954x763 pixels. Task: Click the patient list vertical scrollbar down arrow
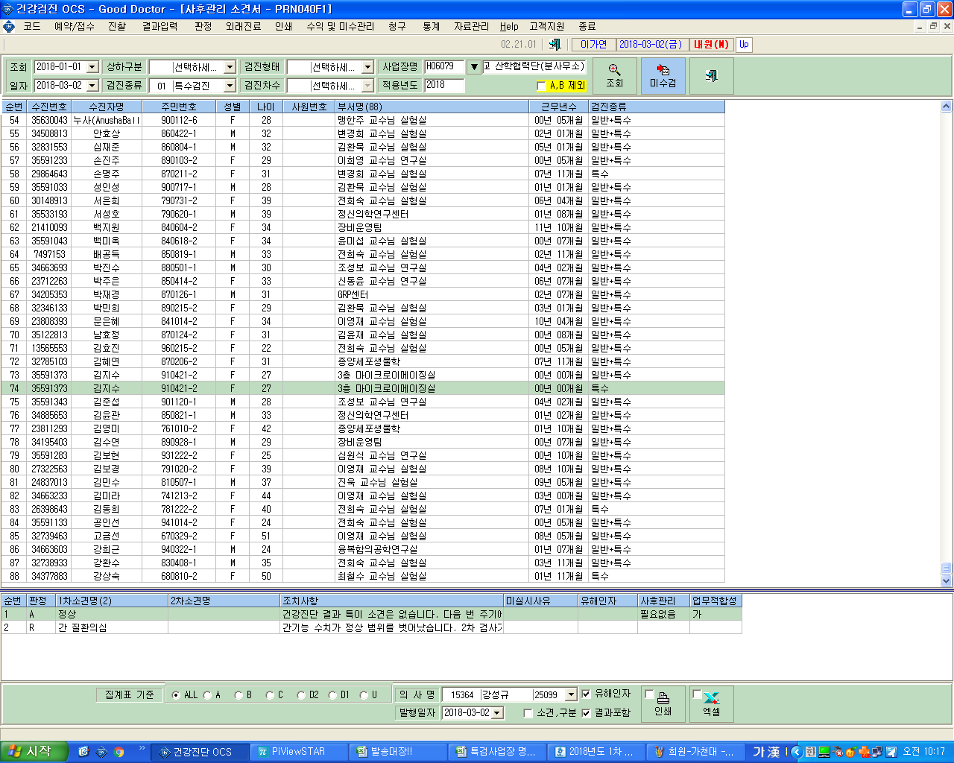click(x=947, y=580)
